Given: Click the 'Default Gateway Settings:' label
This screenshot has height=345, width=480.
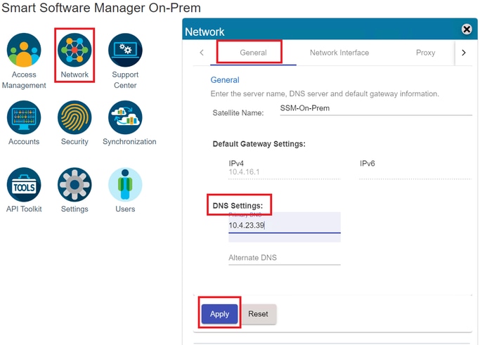Looking at the screenshot, I should pyautogui.click(x=259, y=144).
